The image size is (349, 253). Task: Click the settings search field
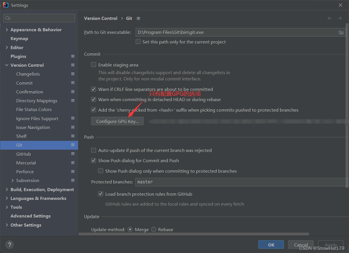(39, 18)
